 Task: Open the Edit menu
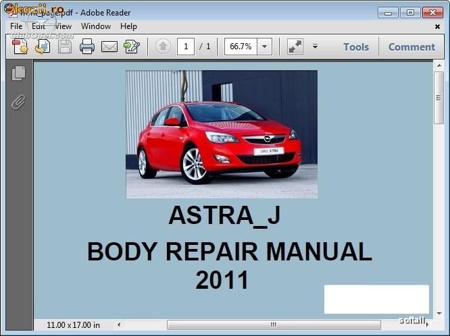39,26
